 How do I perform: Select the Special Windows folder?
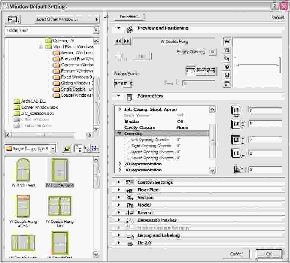click(x=73, y=95)
